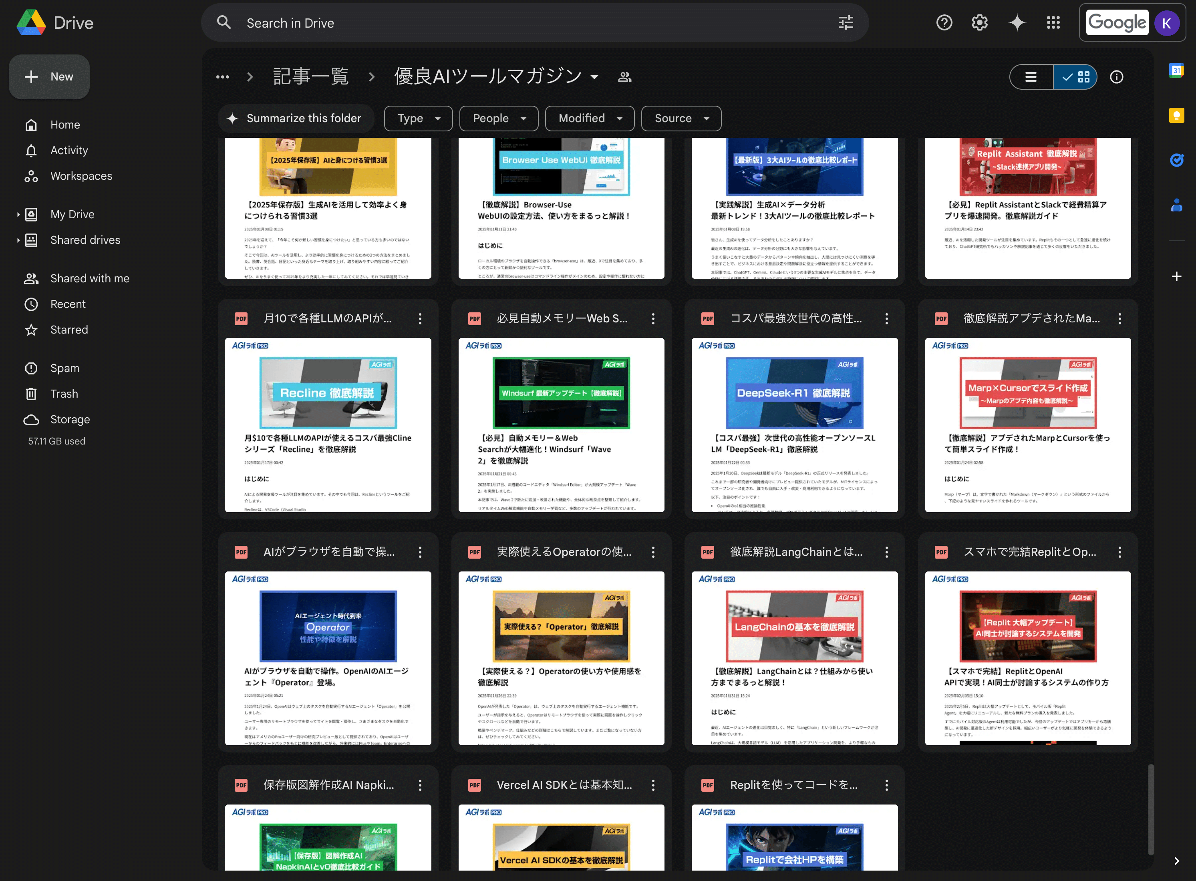
Task: Open advanced search filter options icon
Action: [846, 22]
